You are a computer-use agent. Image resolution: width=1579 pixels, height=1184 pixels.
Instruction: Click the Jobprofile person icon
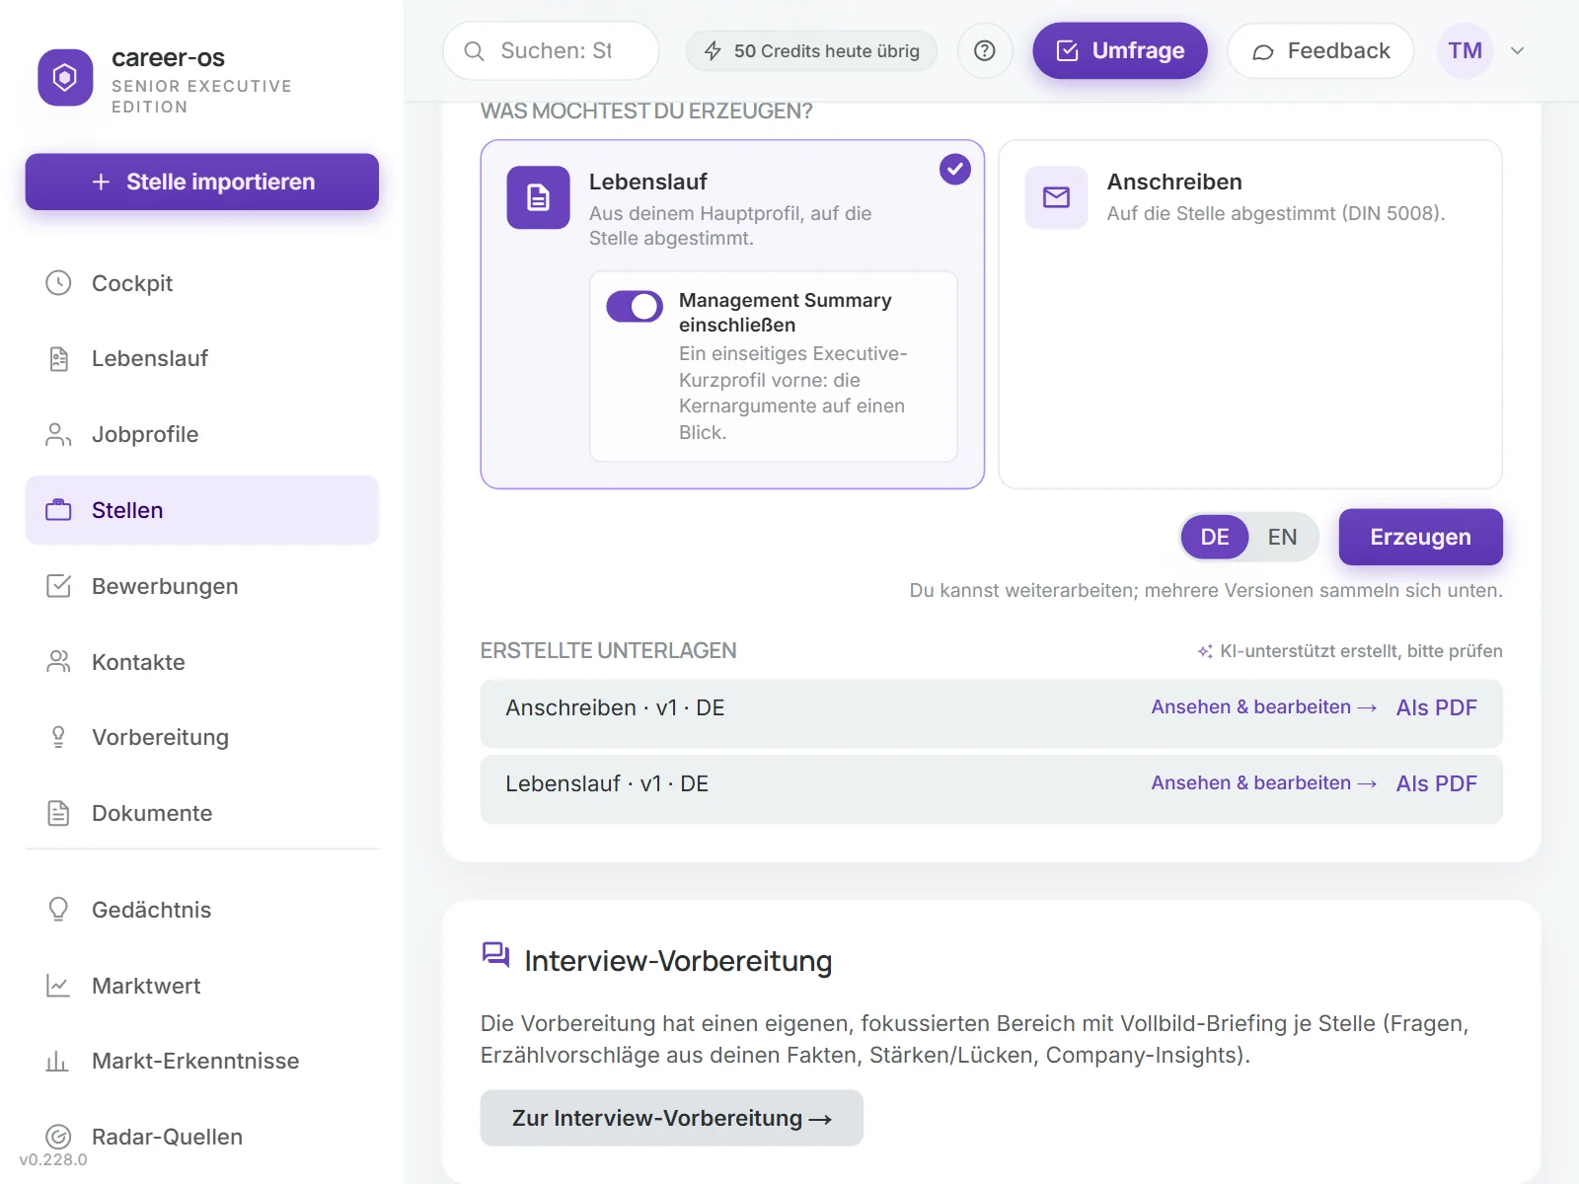58,435
